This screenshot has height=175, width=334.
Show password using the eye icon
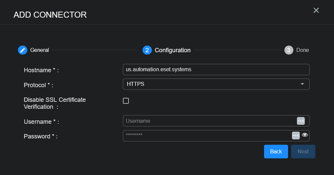click(x=305, y=135)
